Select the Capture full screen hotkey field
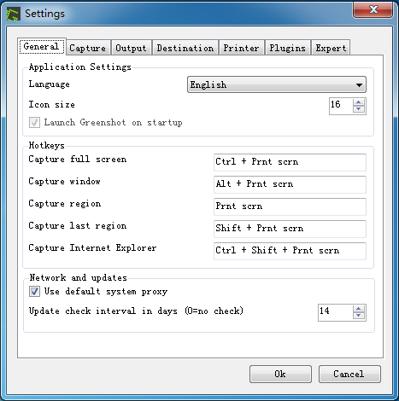The width and height of the screenshot is (399, 401). [x=290, y=162]
